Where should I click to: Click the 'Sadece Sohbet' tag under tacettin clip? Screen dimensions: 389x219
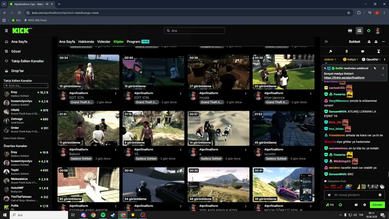(x=276, y=159)
